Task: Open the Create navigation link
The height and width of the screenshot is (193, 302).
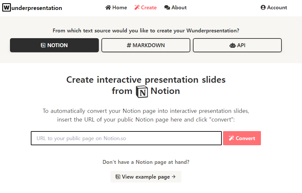Action: pyautogui.click(x=146, y=7)
